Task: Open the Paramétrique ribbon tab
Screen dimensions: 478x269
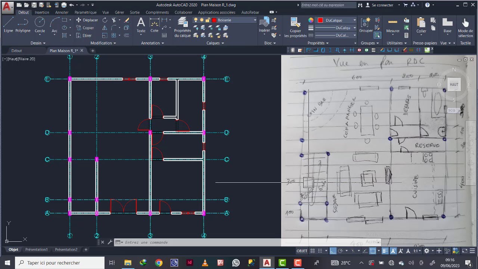Action: tap(86, 12)
